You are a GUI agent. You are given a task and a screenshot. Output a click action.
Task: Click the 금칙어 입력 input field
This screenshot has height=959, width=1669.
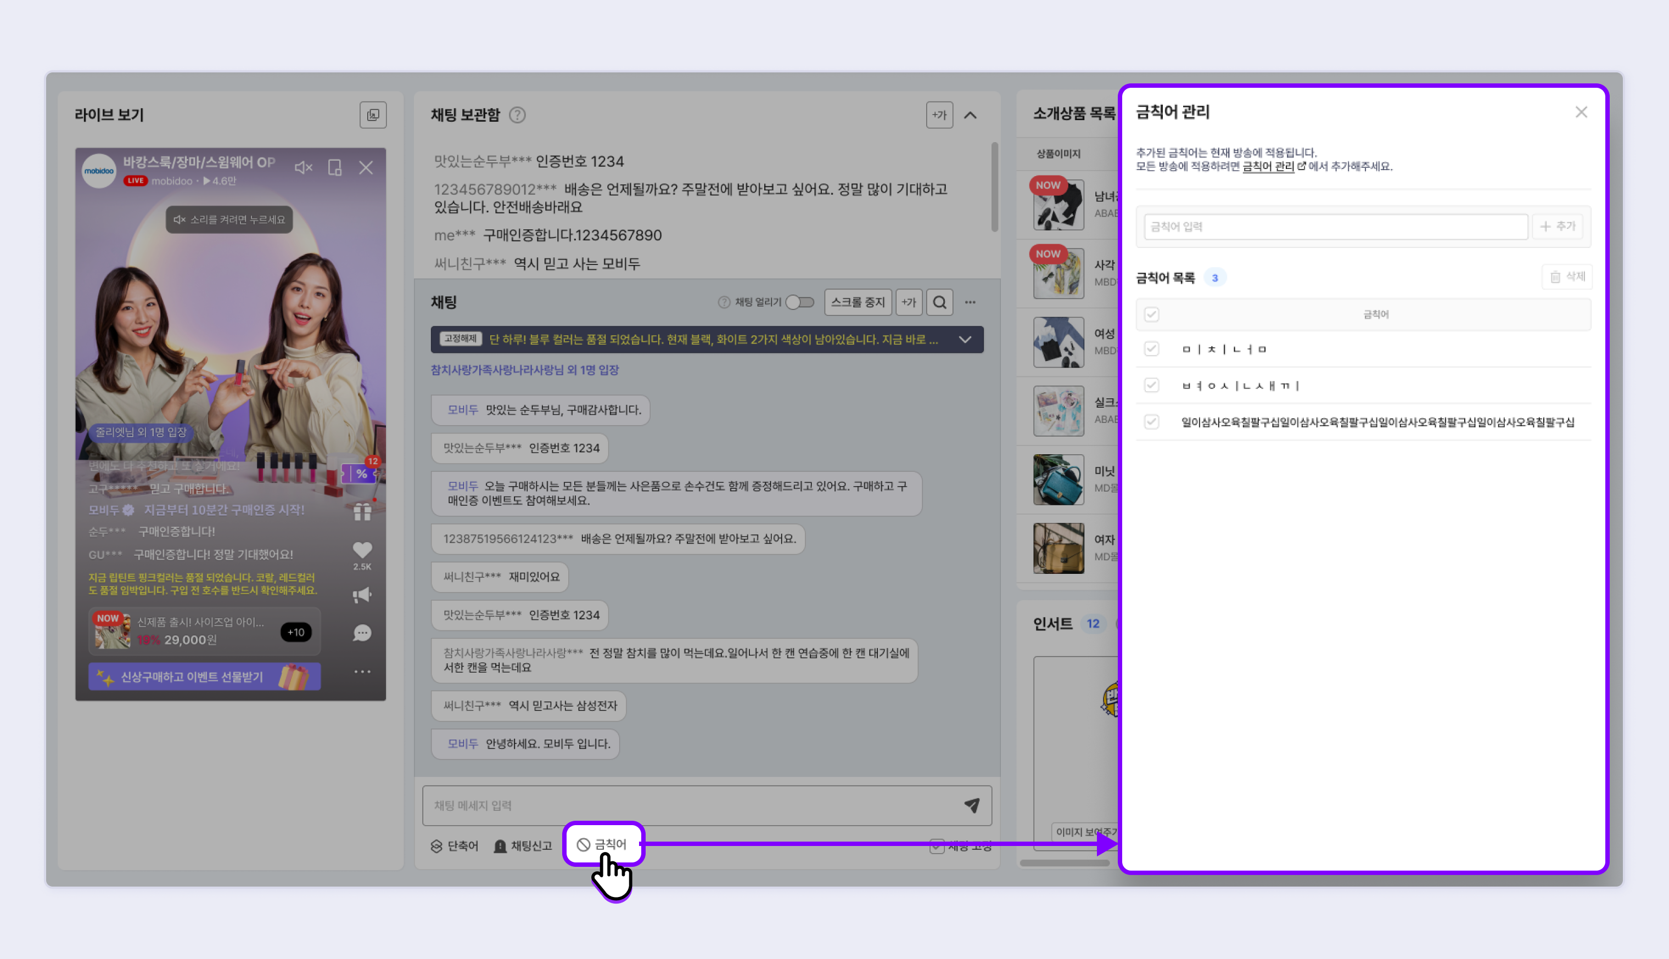(1335, 227)
